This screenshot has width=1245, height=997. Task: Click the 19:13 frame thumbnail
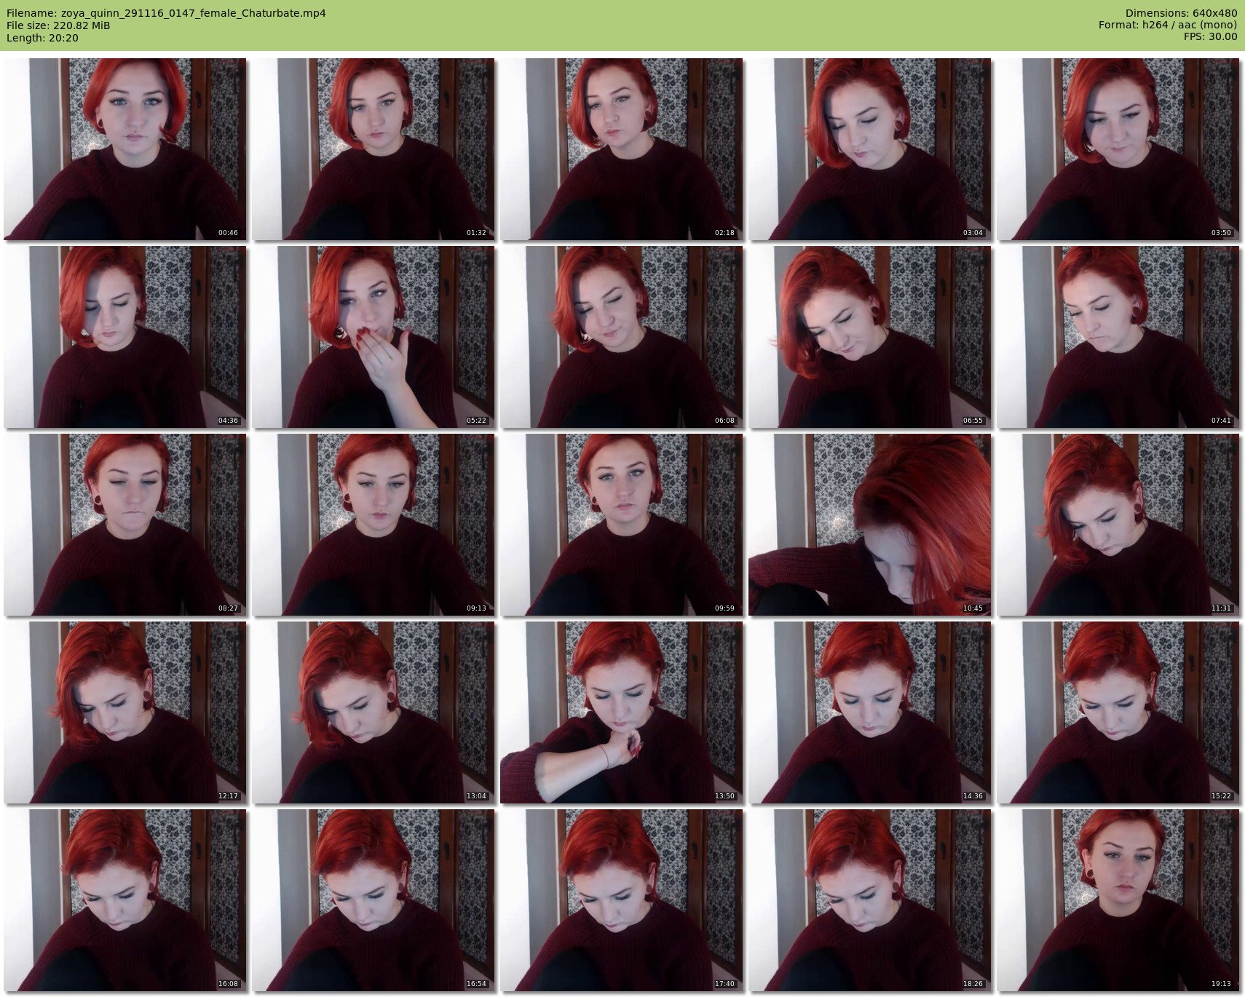1118,900
